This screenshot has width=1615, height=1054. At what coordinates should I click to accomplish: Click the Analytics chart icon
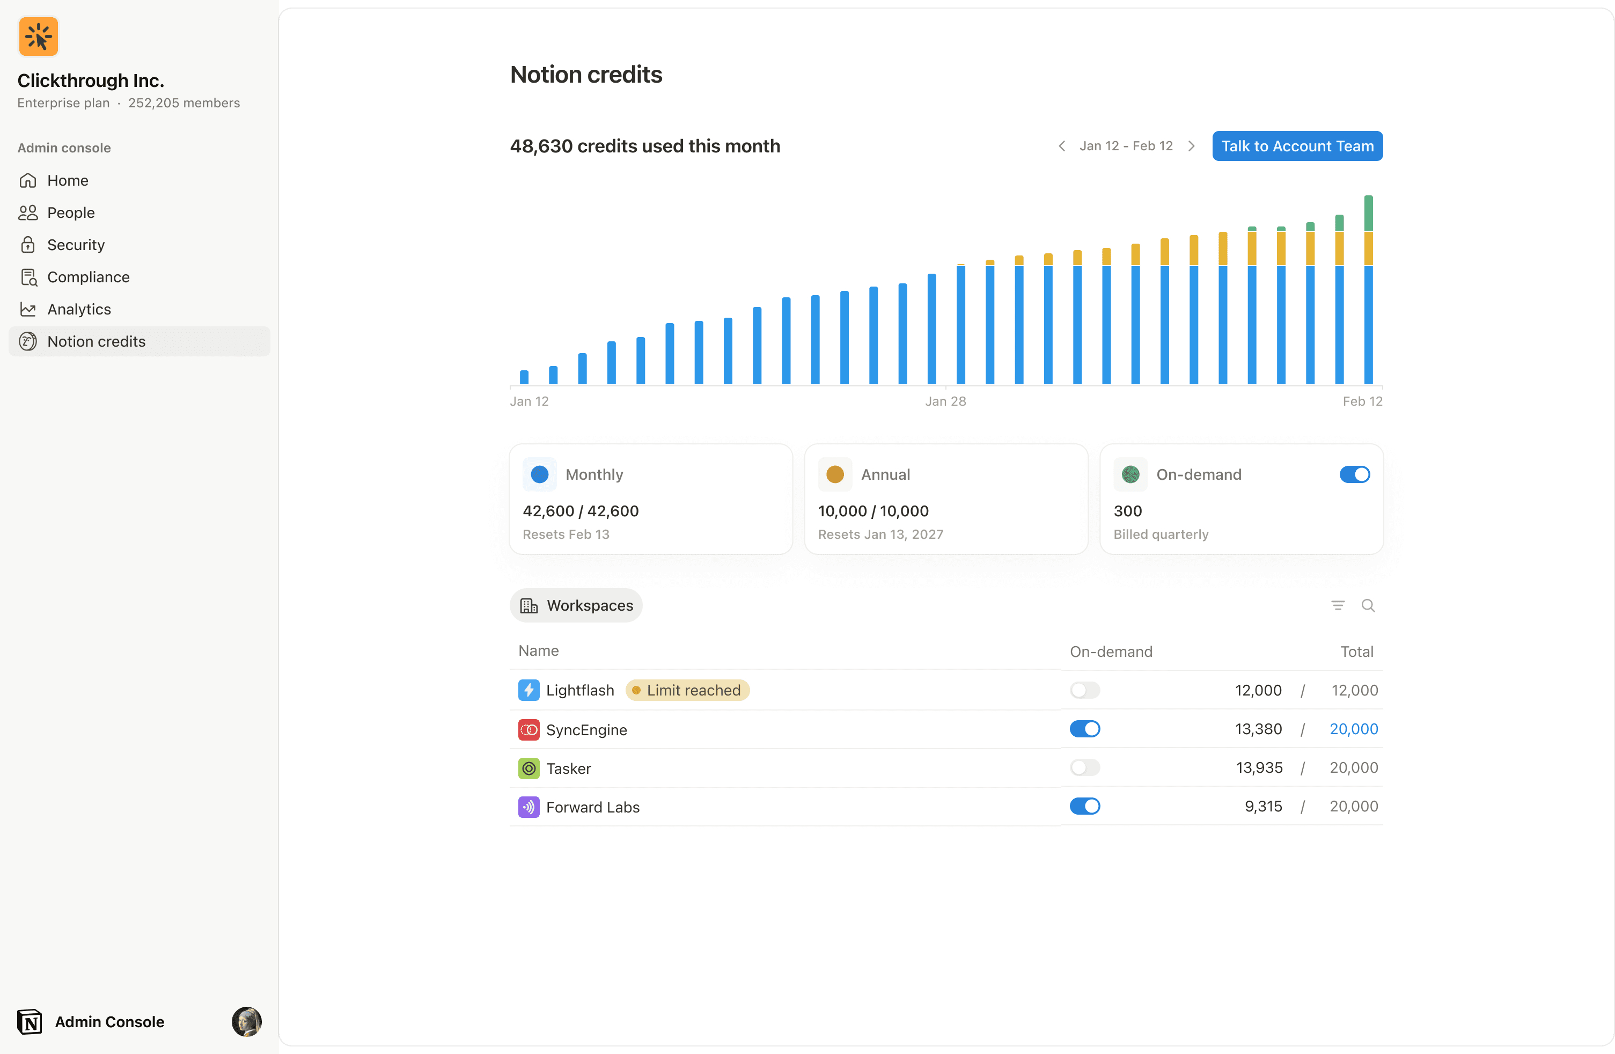click(28, 310)
